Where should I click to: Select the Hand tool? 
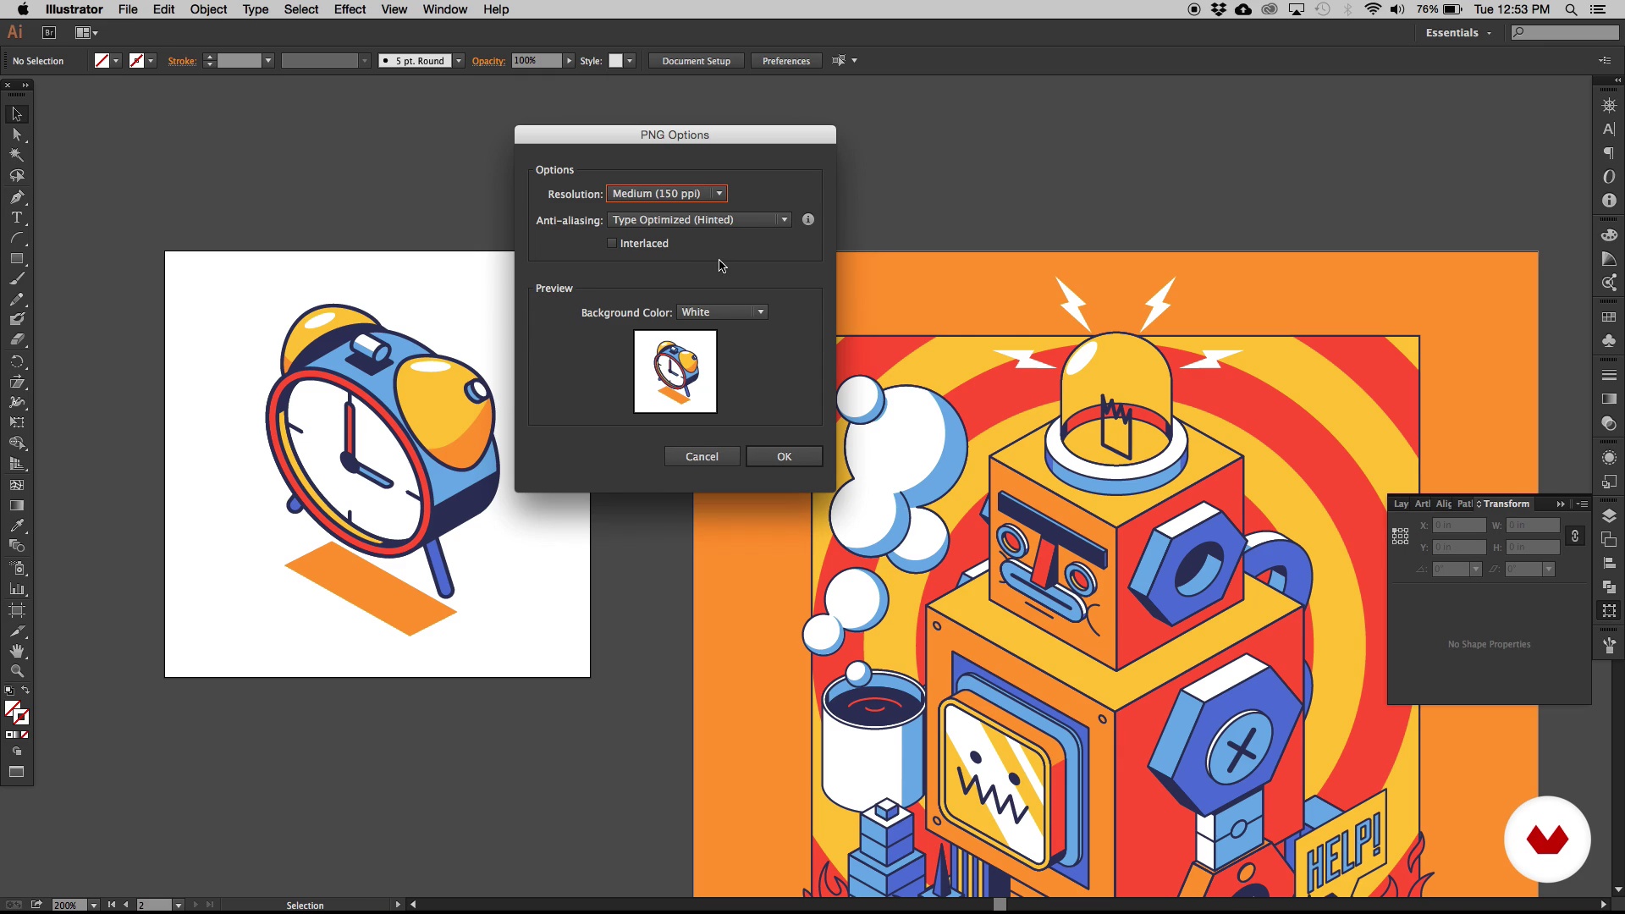point(17,651)
